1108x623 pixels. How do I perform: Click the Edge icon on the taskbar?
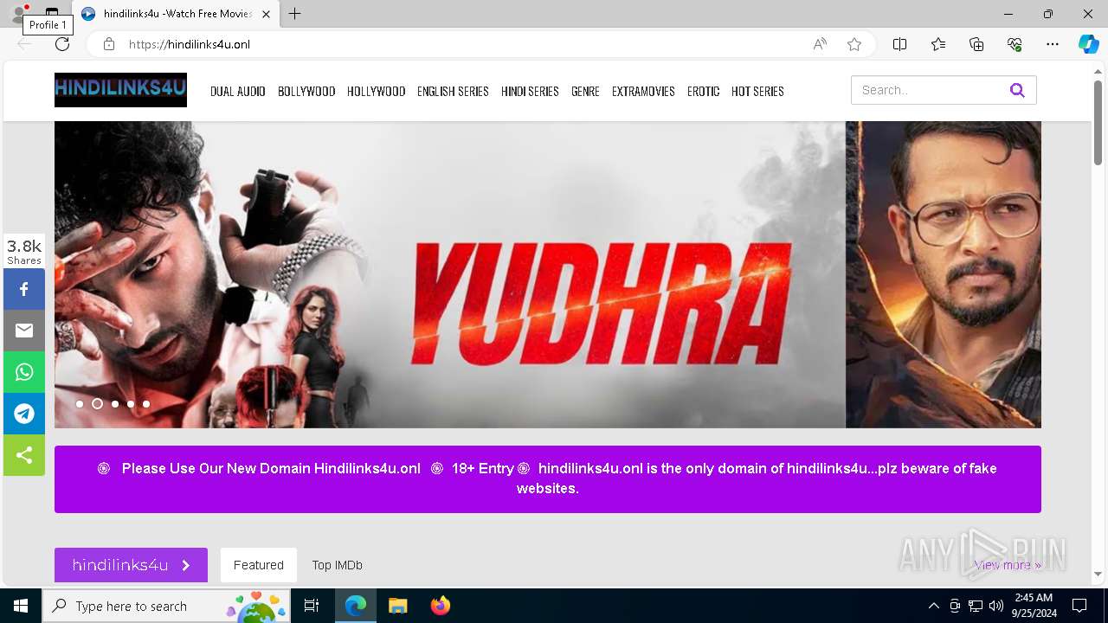click(356, 606)
